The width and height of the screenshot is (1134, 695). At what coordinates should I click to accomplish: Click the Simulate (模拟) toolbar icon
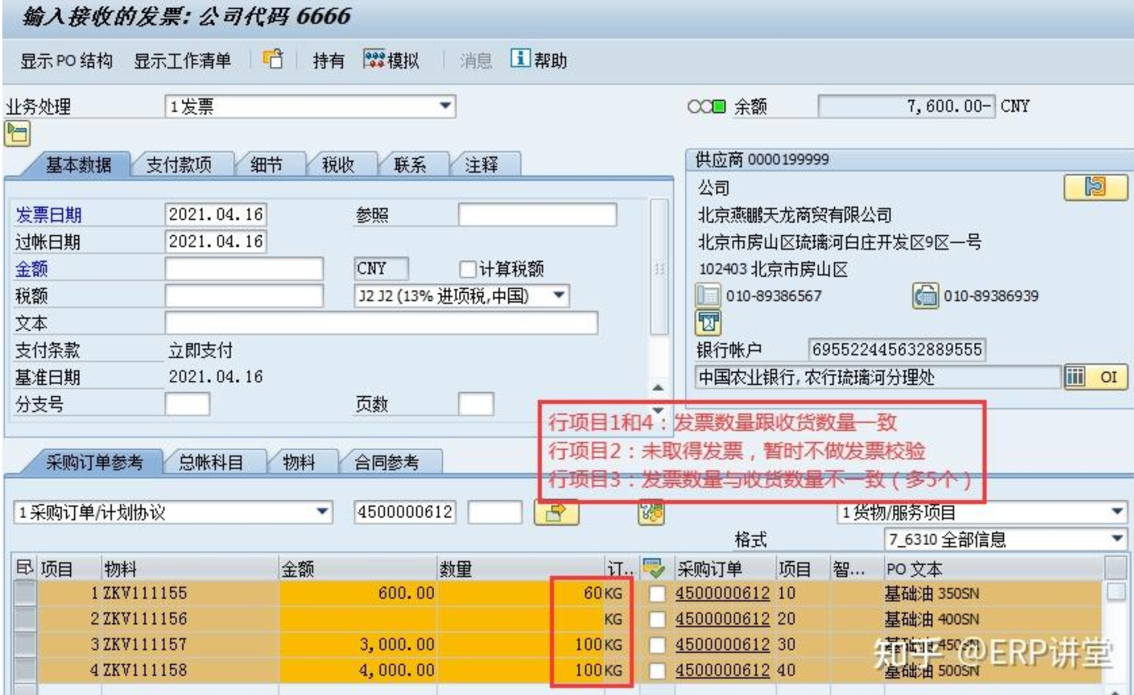[374, 59]
